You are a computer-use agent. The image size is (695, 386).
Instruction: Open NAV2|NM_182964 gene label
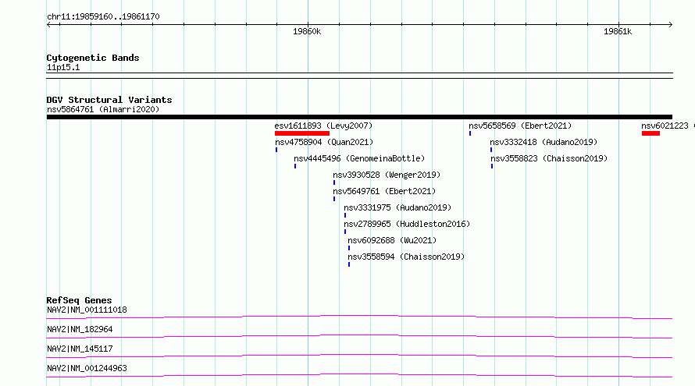point(80,329)
